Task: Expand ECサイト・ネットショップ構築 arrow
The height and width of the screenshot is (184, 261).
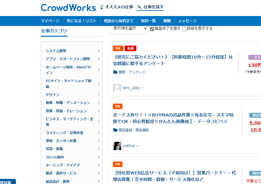Action: point(99,84)
